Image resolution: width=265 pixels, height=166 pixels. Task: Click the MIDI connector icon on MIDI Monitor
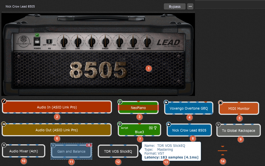coord(220,103)
